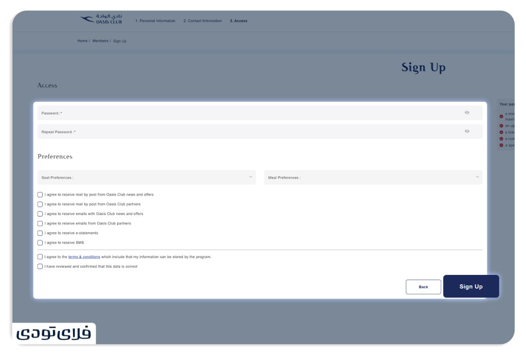Click the Back button
Image resolution: width=526 pixels, height=354 pixels.
point(423,287)
